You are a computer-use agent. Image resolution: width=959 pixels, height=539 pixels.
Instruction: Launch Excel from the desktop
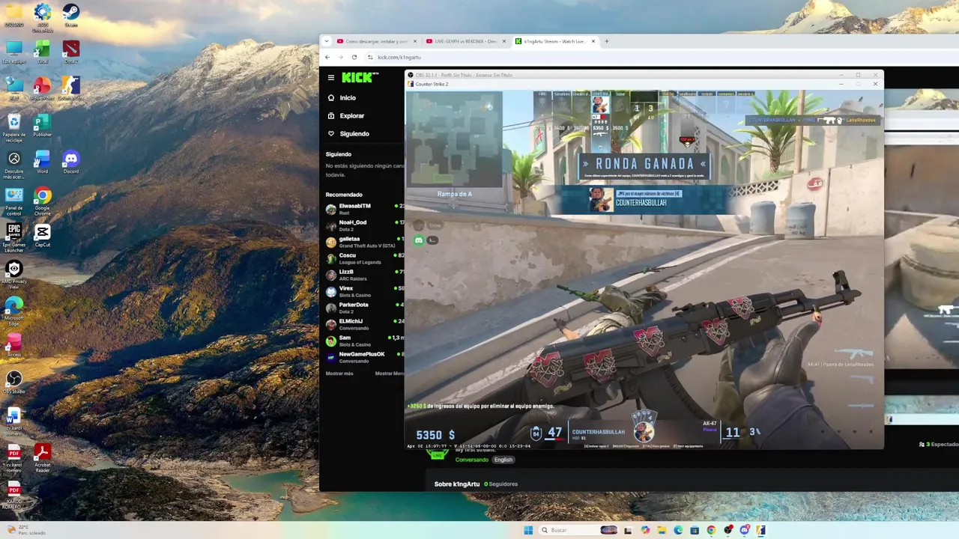pyautogui.click(x=43, y=52)
